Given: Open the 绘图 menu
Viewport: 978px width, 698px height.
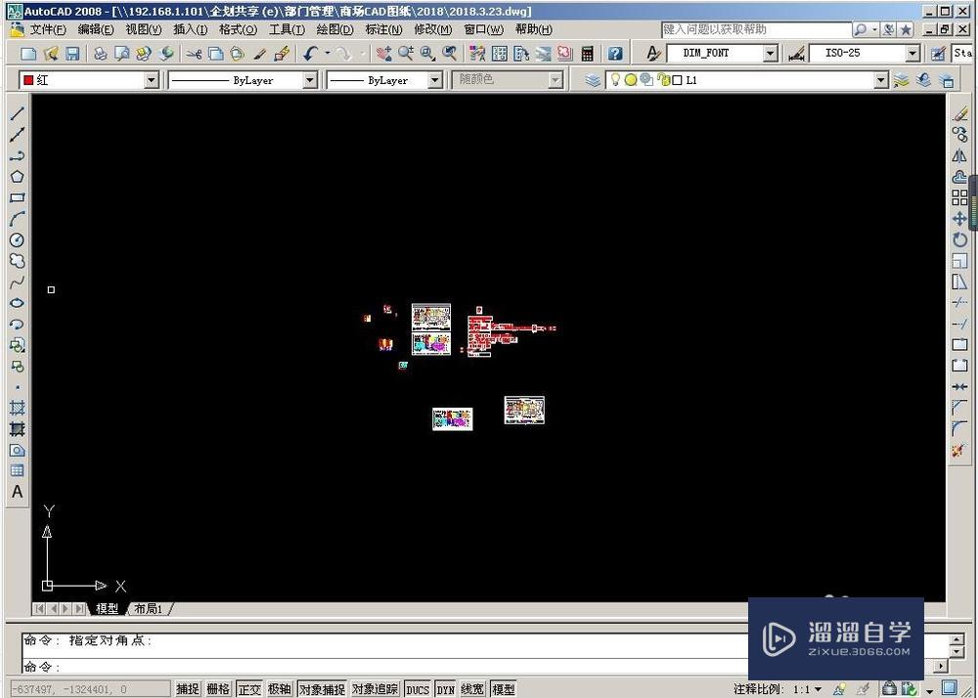Looking at the screenshot, I should pyautogui.click(x=334, y=29).
